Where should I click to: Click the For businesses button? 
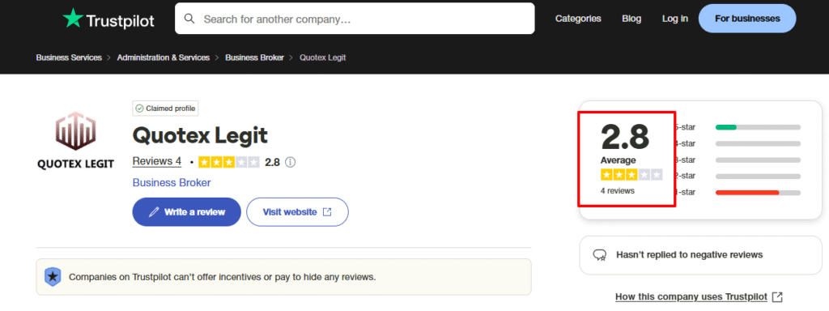point(747,19)
